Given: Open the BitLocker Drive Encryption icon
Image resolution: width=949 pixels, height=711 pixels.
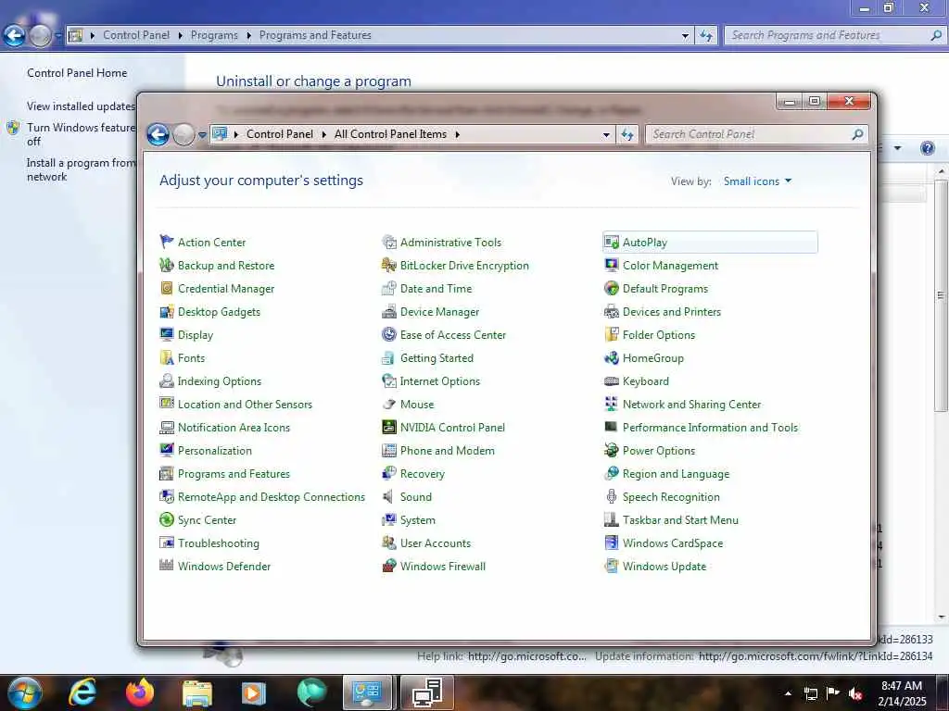Looking at the screenshot, I should [x=389, y=265].
